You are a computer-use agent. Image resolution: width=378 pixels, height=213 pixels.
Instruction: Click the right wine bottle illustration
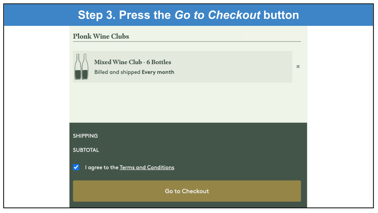85,67
